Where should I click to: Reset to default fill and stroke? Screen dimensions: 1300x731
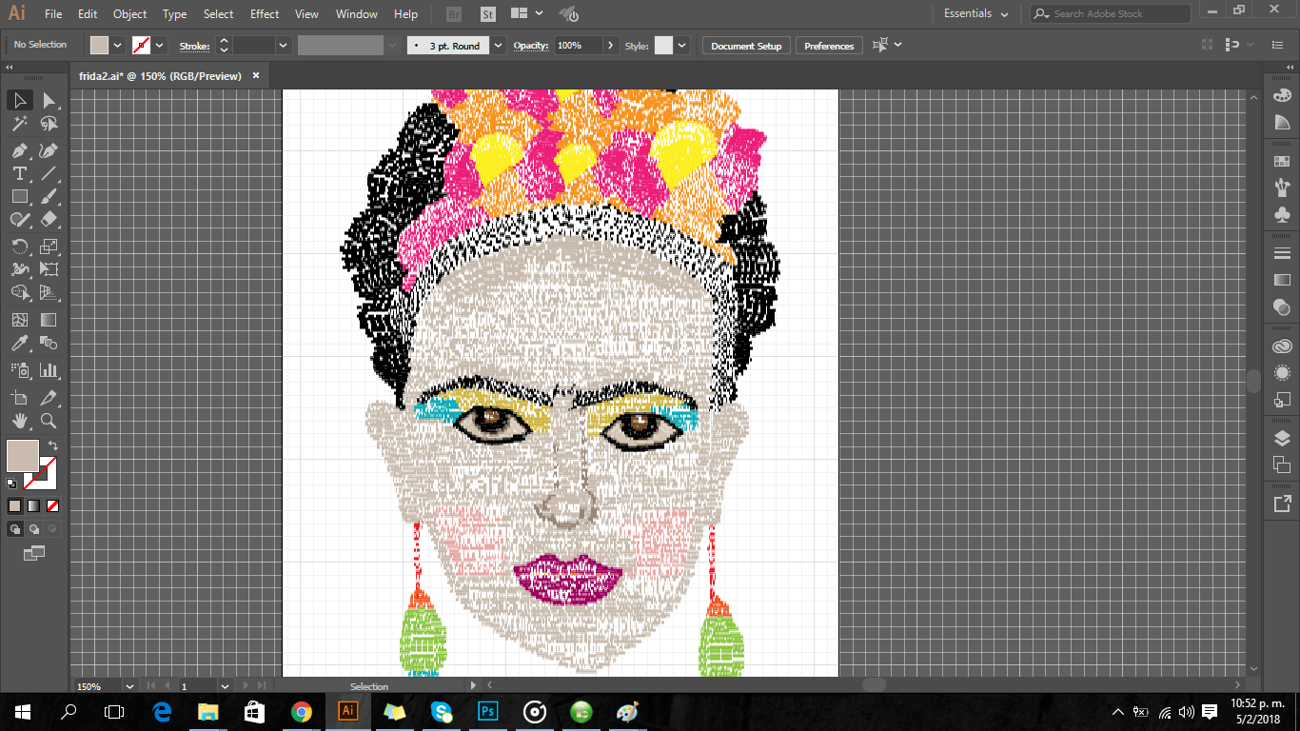[x=12, y=484]
